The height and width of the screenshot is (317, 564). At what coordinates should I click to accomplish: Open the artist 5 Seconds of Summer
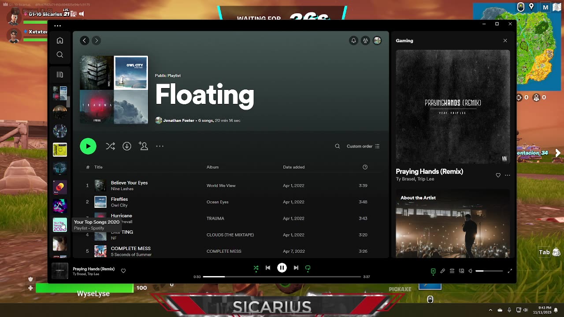click(131, 254)
